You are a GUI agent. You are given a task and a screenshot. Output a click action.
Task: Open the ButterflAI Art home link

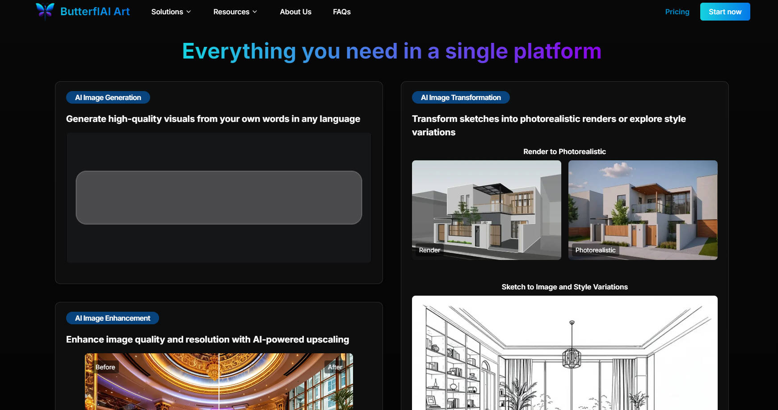(95, 12)
